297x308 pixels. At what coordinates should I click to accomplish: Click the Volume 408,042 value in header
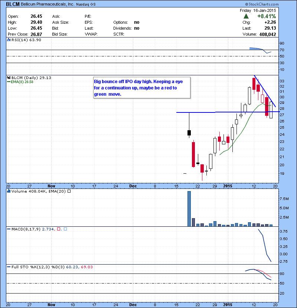268,35
